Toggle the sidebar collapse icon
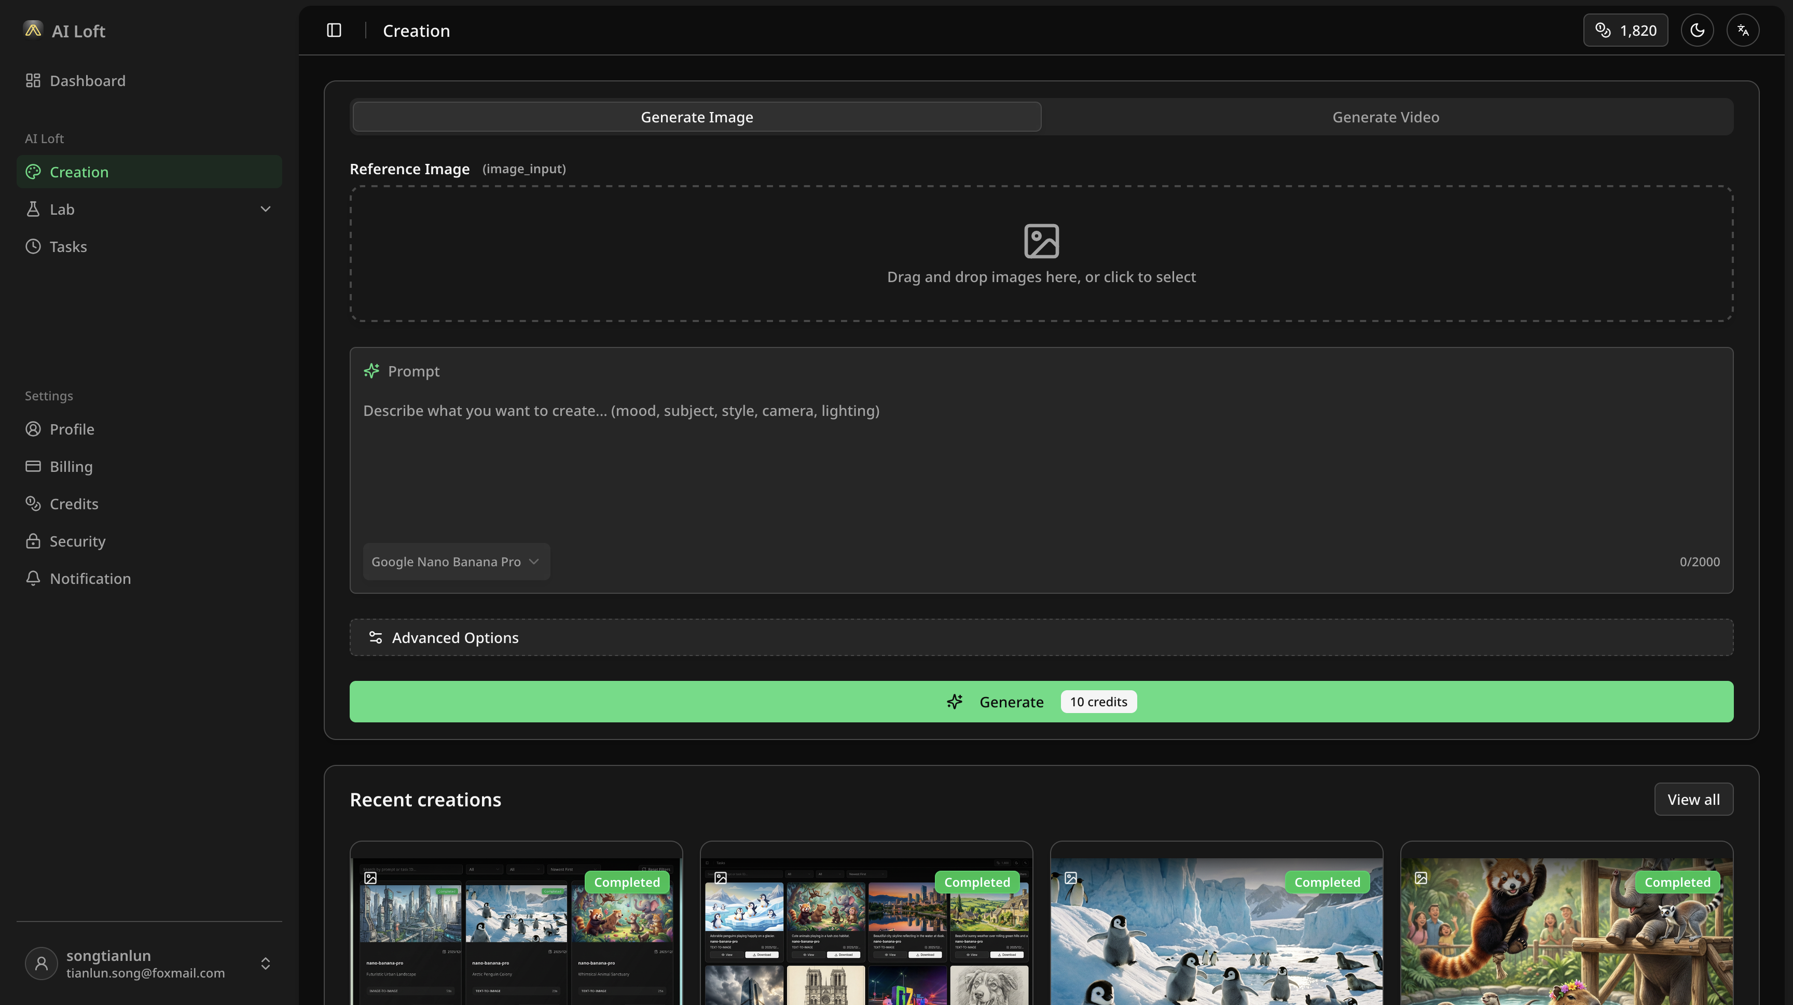1793x1005 pixels. point(334,31)
